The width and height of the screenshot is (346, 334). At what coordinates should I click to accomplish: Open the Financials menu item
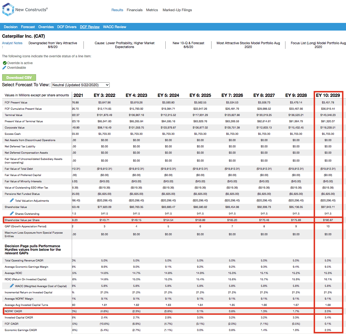point(135,10)
